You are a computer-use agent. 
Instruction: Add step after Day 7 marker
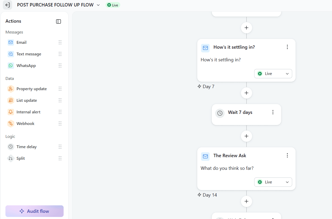pos(246,93)
